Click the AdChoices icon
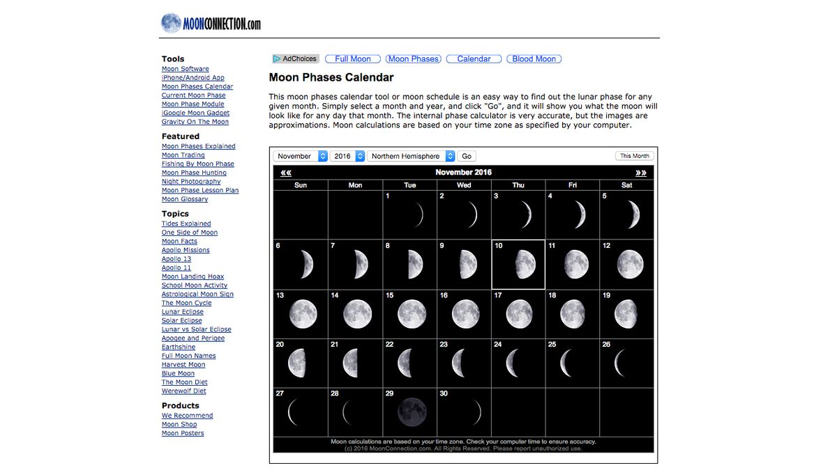Viewport: 837px width, 470px height. click(277, 59)
